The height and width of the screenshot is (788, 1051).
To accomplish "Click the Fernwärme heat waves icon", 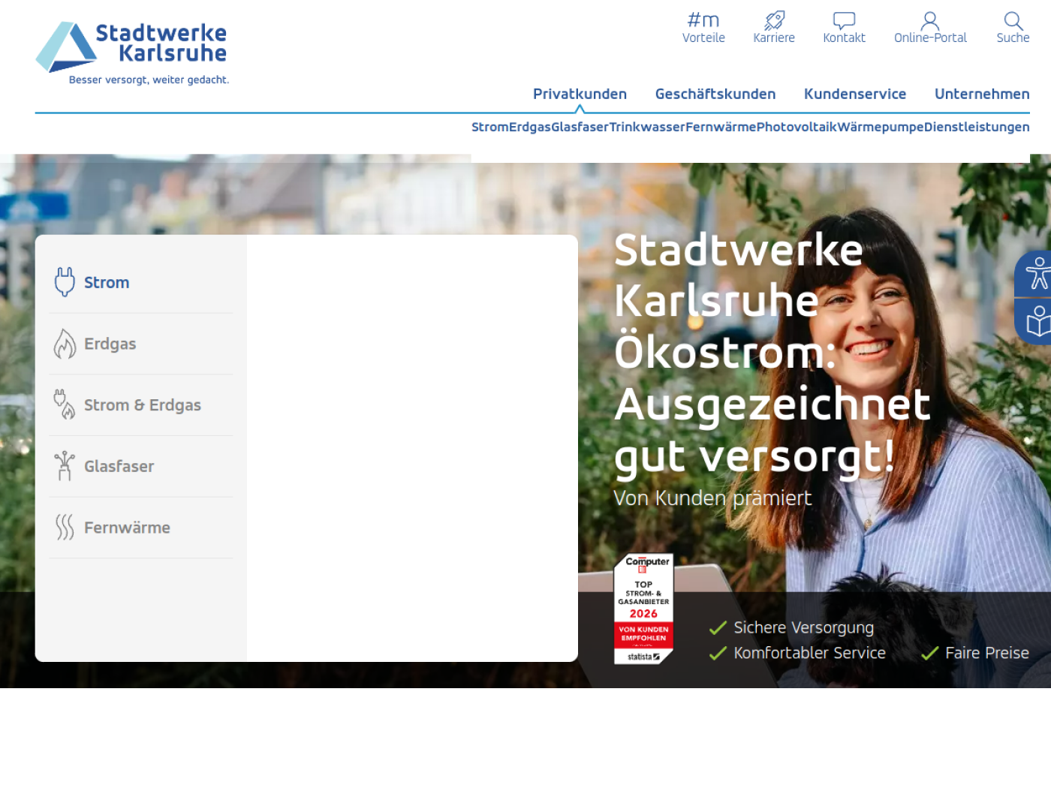I will point(65,528).
